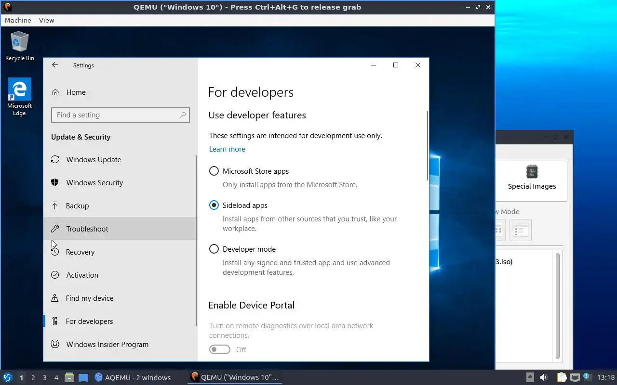Open the Recycle Bin desktop icon
617x385 pixels.
(19, 46)
